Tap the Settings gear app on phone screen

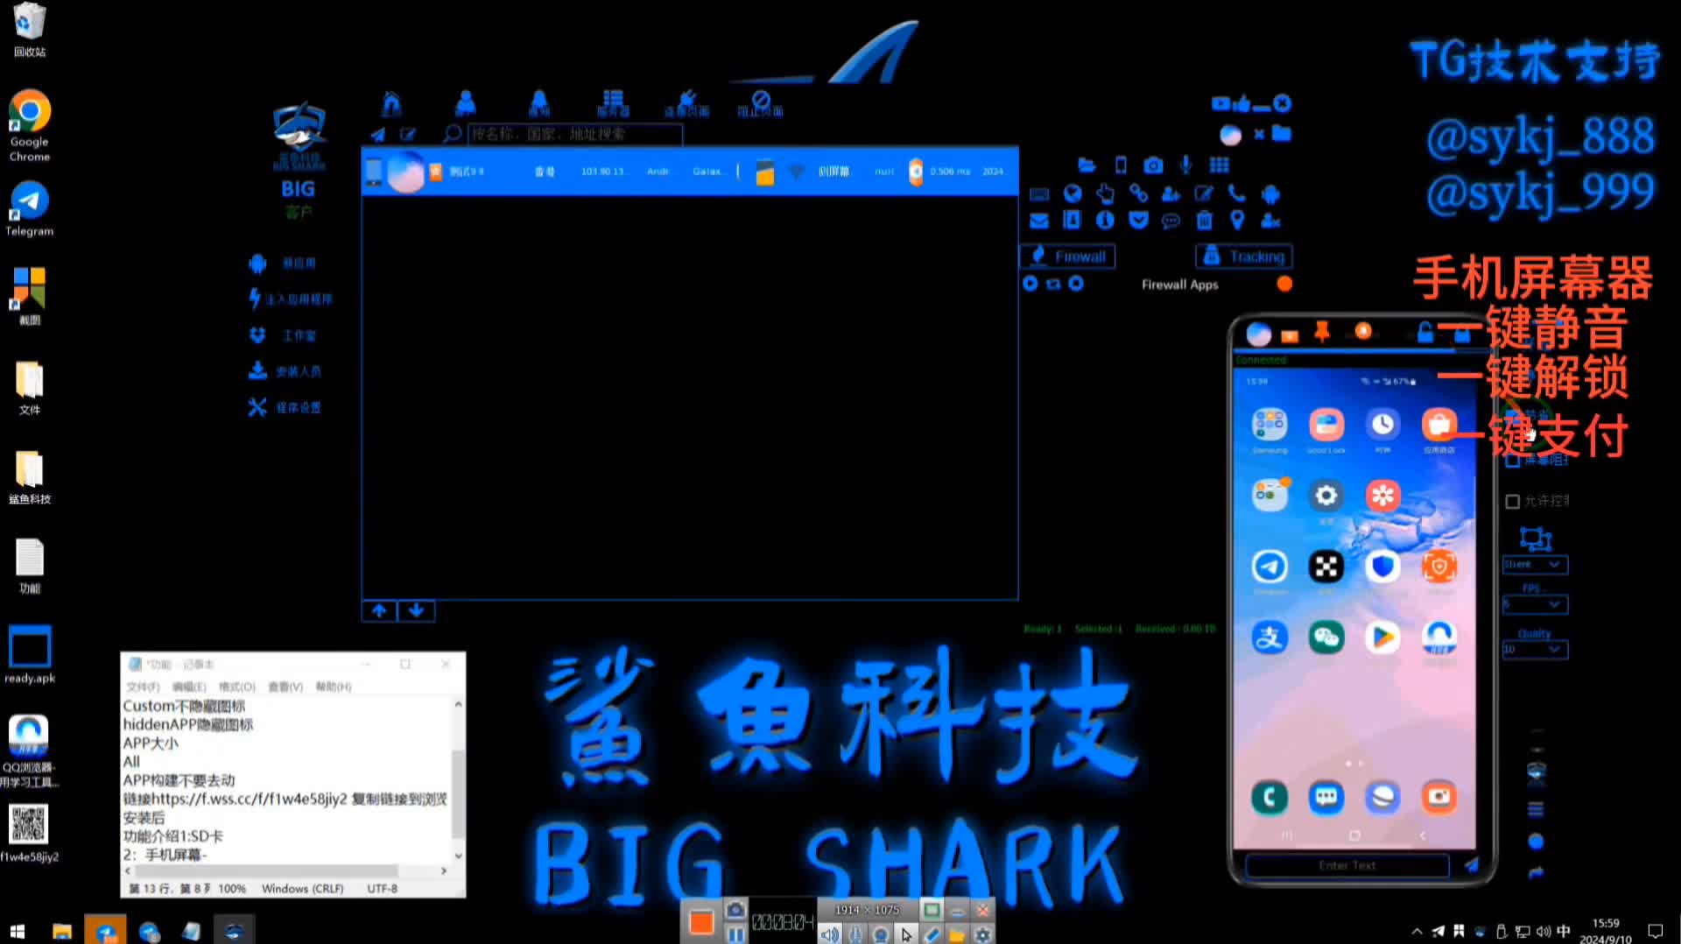[1326, 496]
